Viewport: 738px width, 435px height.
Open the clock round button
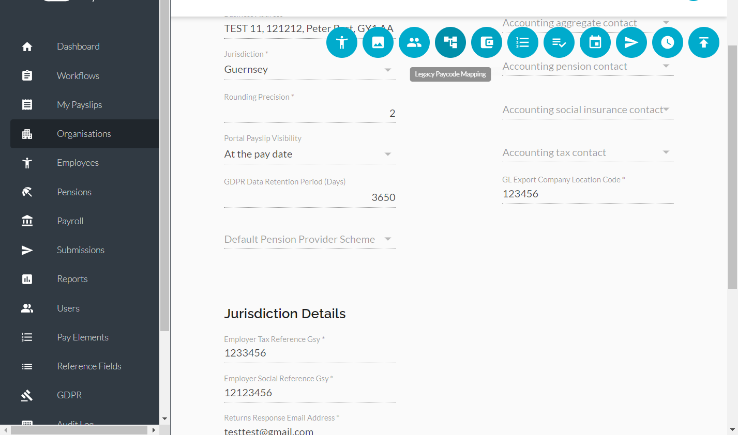(668, 42)
